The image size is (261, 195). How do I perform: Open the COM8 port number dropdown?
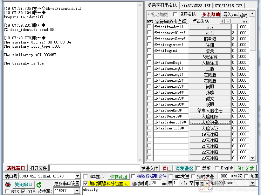77,176
